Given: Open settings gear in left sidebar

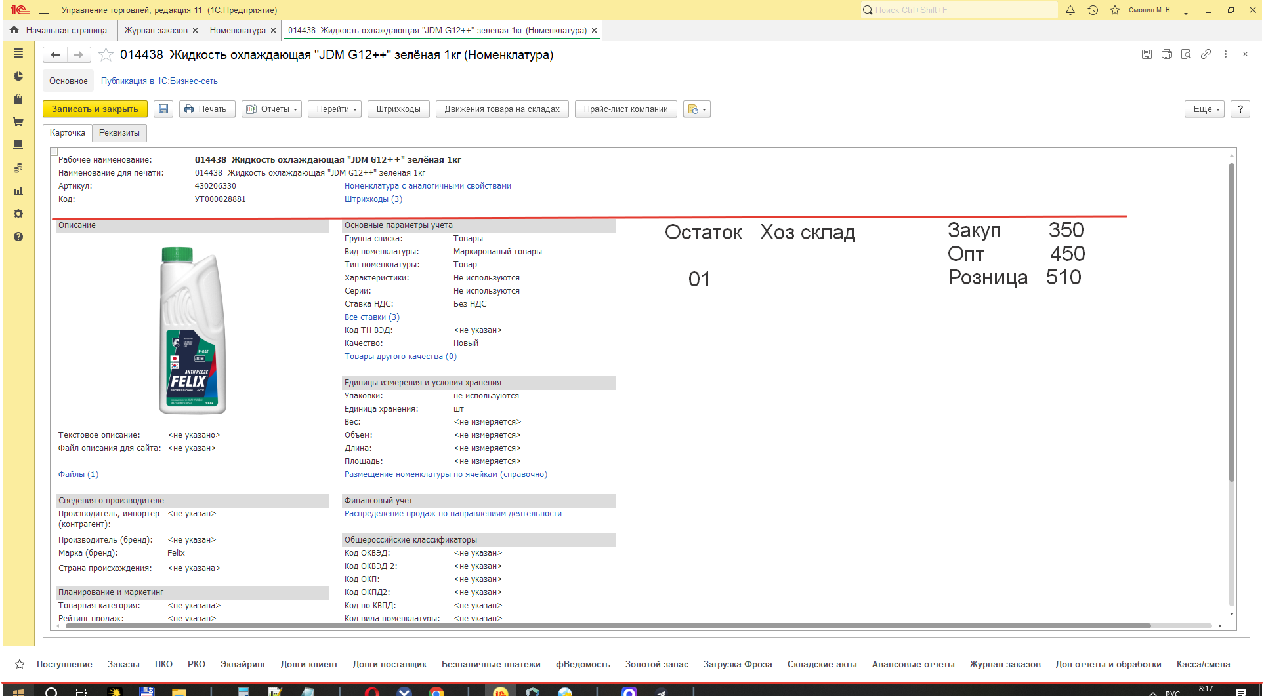Looking at the screenshot, I should (18, 214).
